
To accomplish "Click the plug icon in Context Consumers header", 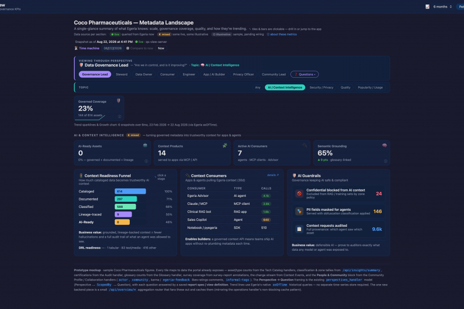I will pyautogui.click(x=188, y=175).
